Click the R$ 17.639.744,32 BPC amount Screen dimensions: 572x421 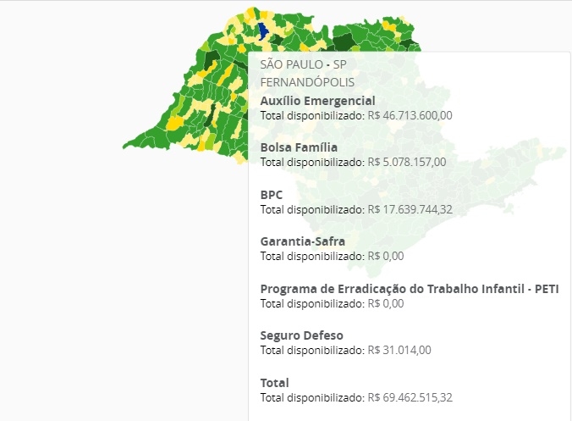tap(411, 209)
